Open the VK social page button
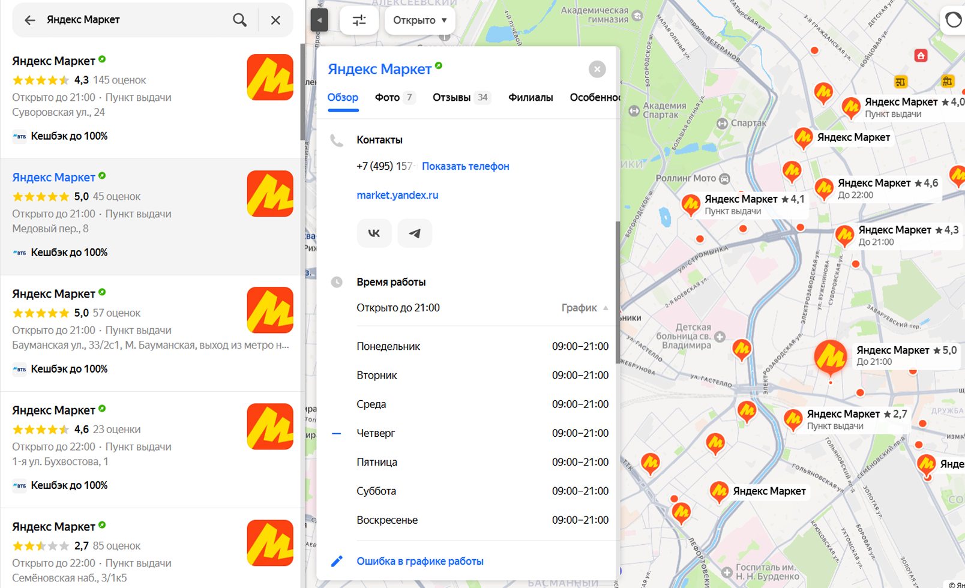This screenshot has width=965, height=588. (374, 233)
